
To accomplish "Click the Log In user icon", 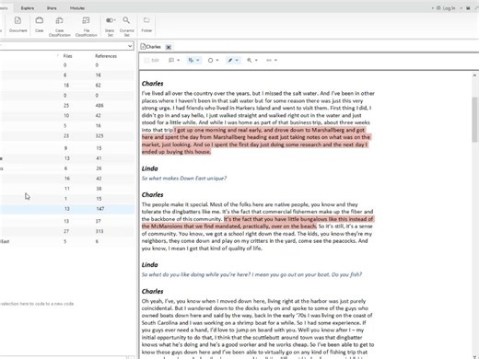I will click(x=438, y=8).
